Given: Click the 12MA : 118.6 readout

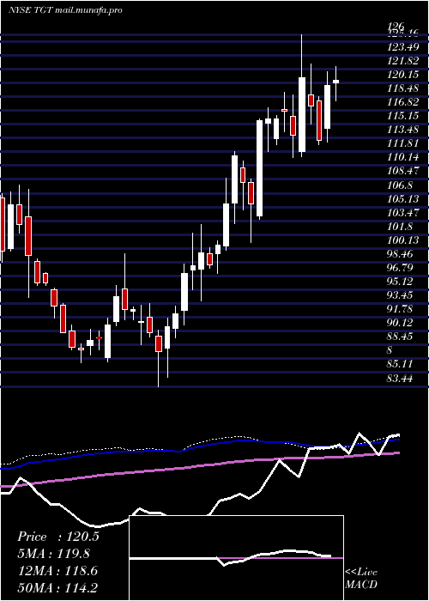Looking at the screenshot, I should pos(57,571).
